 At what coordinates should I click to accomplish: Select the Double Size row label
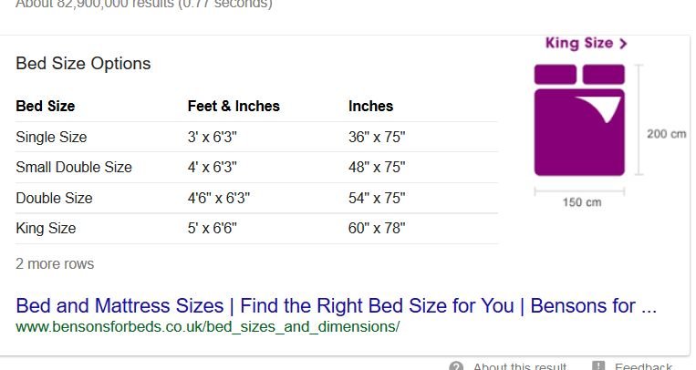[x=54, y=198]
